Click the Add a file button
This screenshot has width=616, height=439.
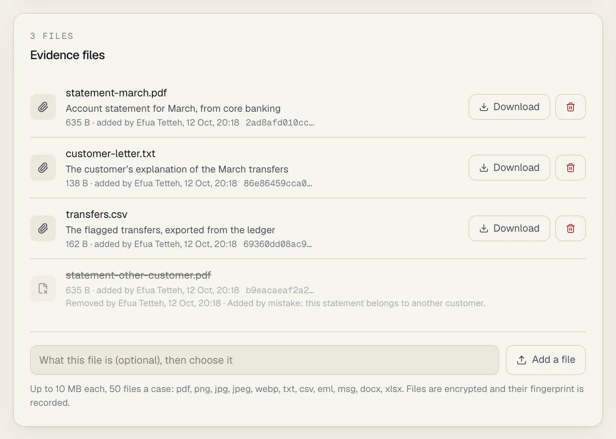coord(545,360)
